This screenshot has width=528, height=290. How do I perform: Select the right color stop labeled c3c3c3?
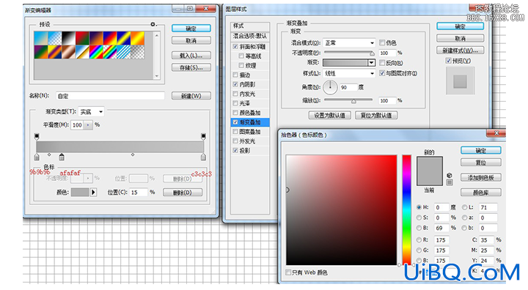click(203, 157)
